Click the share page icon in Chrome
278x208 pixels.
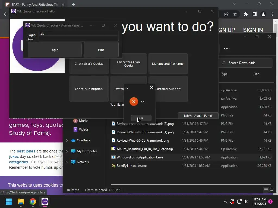pos(226,14)
